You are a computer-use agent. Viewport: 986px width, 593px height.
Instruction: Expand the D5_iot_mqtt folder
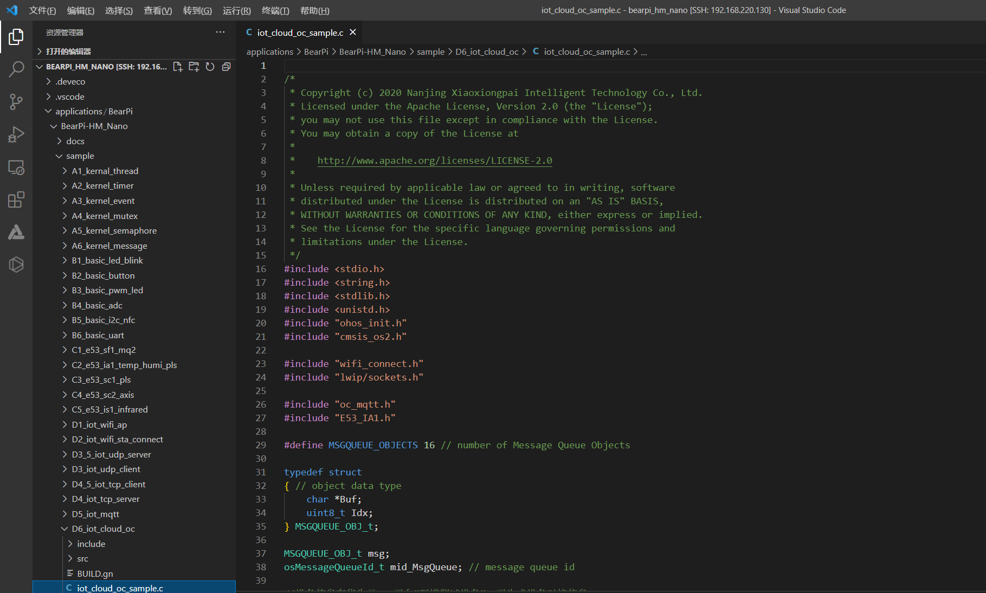click(x=134, y=514)
